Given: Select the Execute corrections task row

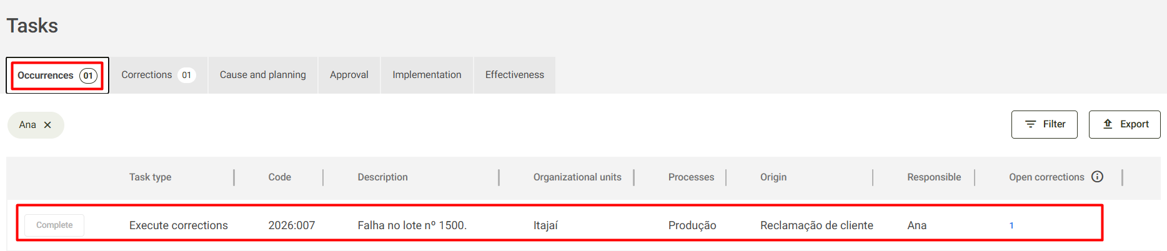Looking at the screenshot, I should 560,223.
